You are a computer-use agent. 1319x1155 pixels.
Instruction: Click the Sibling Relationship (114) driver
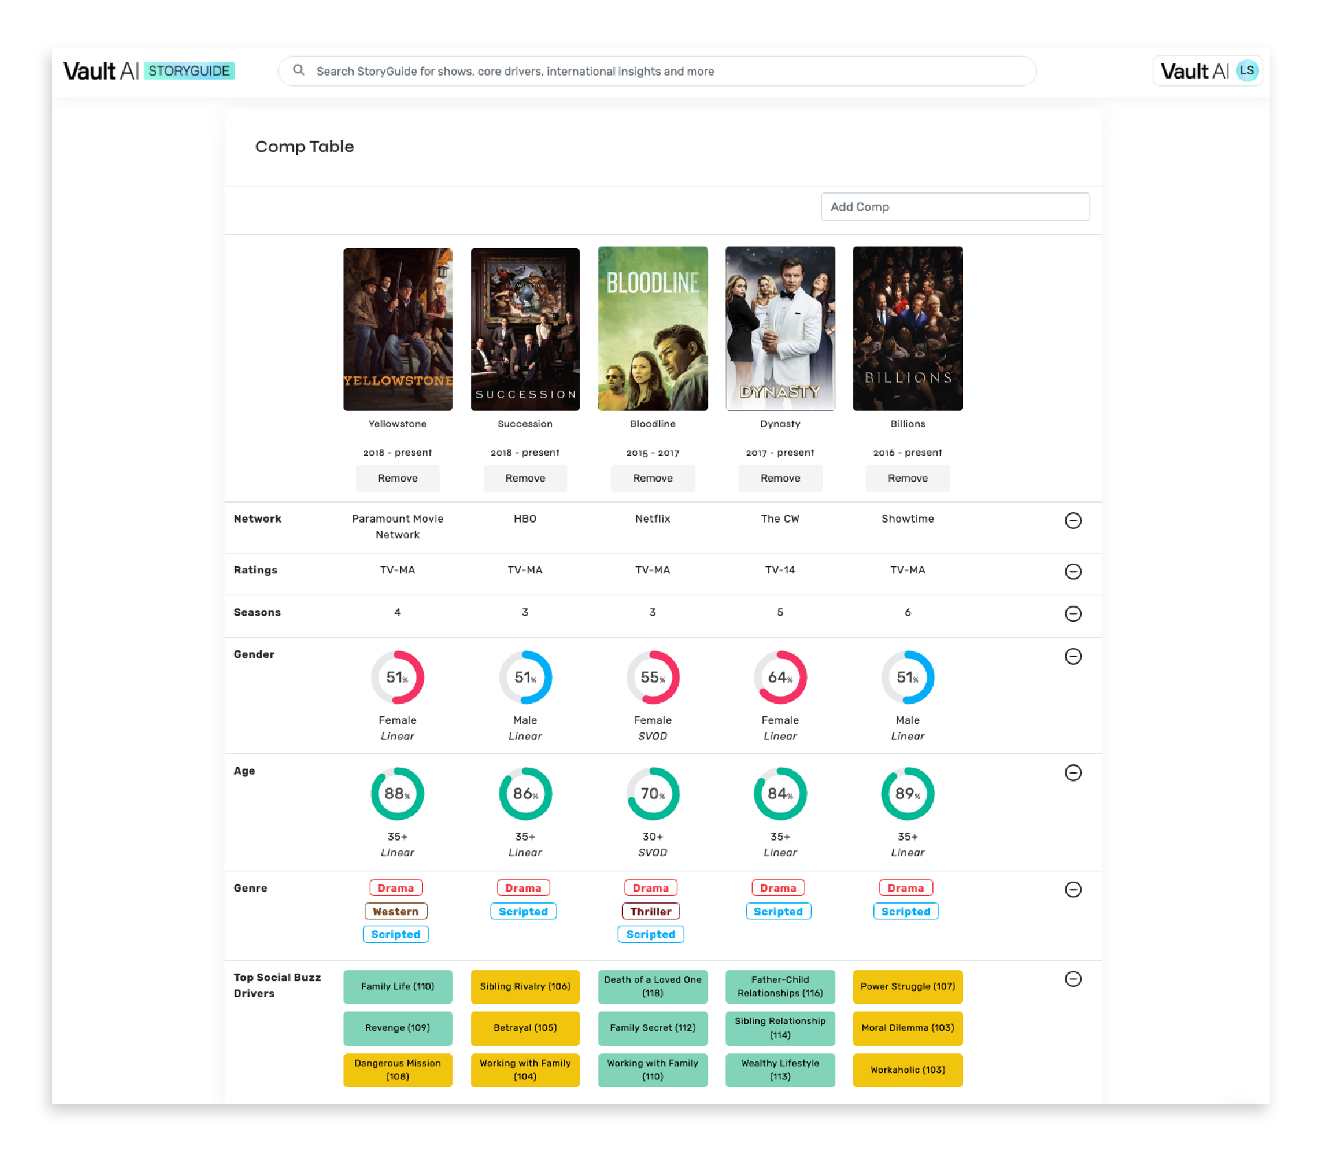[780, 1028]
